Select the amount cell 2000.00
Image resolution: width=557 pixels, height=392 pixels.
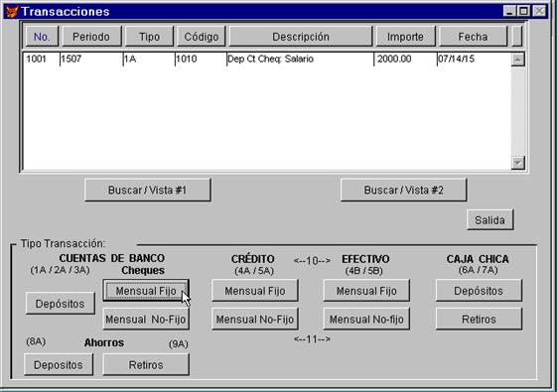[x=405, y=59]
